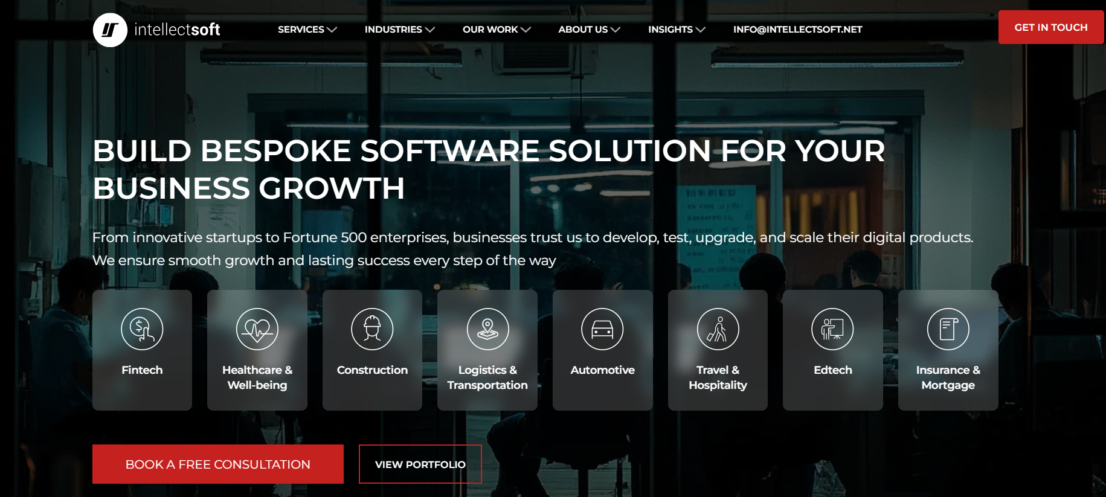Image resolution: width=1106 pixels, height=497 pixels.
Task: Open the Insights dropdown arrow
Action: 701,30
